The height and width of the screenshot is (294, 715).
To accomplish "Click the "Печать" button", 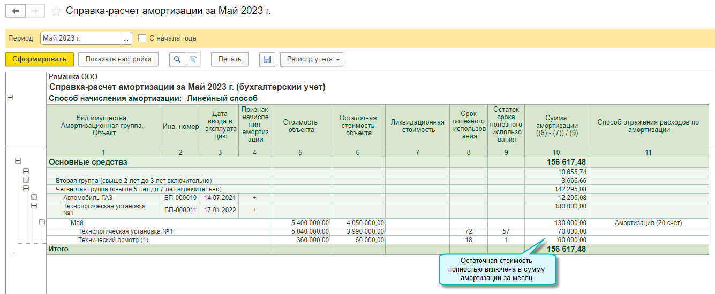I will point(230,59).
